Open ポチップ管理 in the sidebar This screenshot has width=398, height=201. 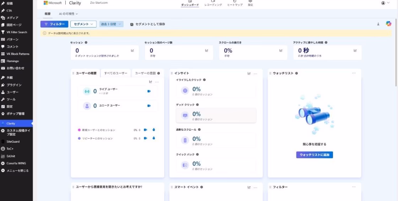[x=16, y=114]
